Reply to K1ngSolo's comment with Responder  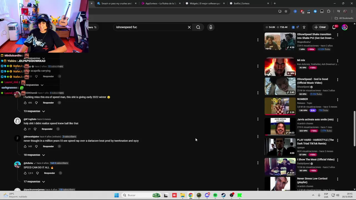[47, 129]
